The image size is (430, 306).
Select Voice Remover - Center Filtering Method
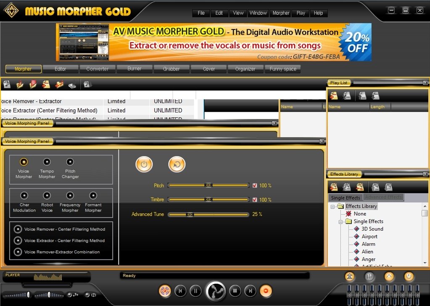tap(18, 229)
